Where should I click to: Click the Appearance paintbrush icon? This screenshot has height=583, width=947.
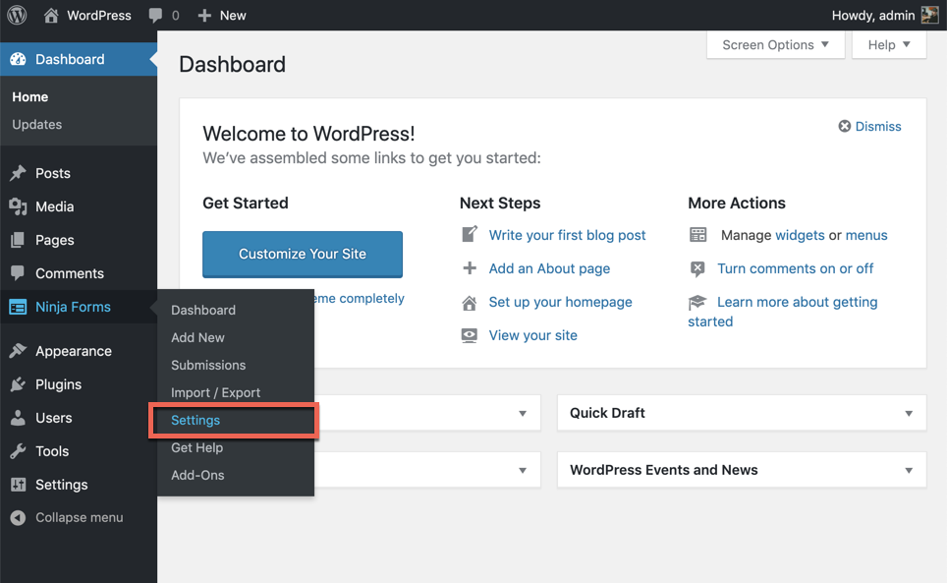(18, 351)
